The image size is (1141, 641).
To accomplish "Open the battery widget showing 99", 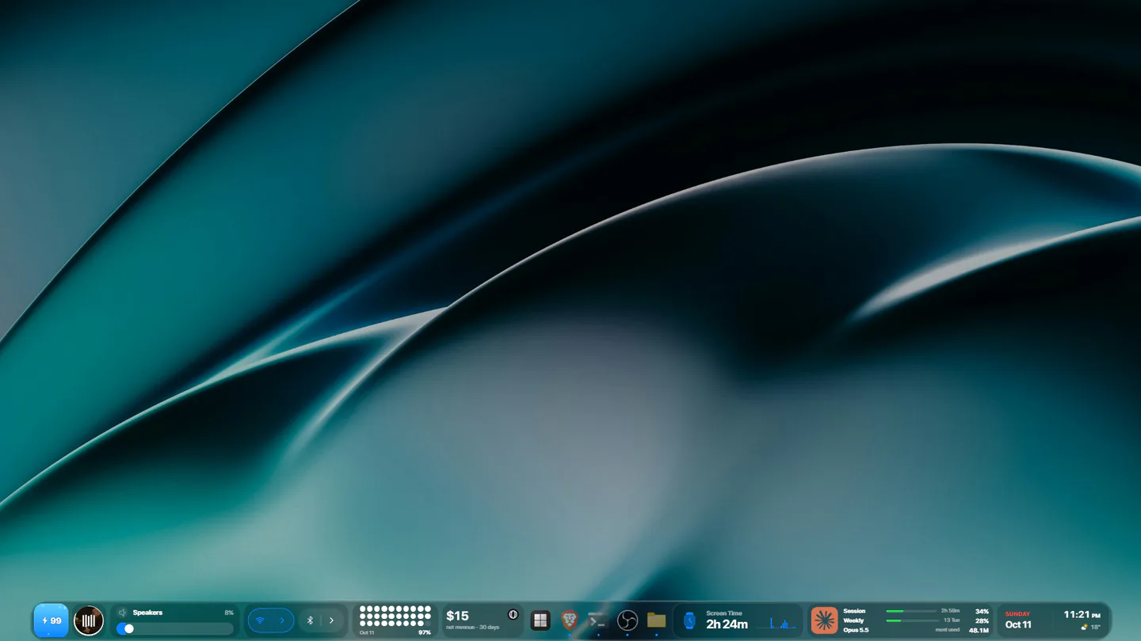I will click(x=51, y=620).
